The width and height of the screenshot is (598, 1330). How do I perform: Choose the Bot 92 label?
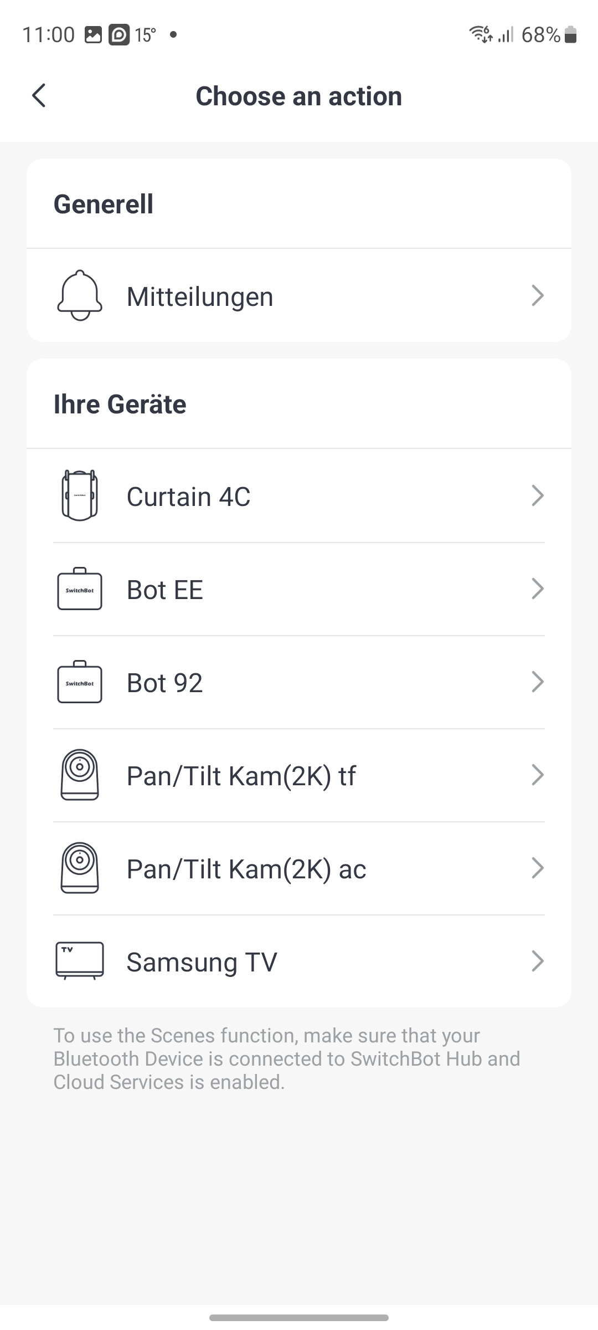[164, 683]
